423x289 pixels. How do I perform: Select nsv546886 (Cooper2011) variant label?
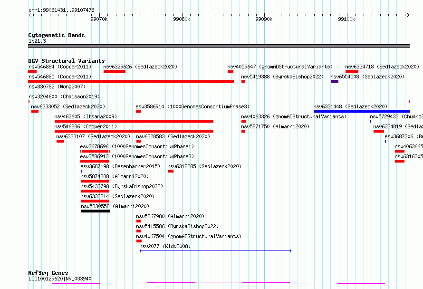86,126
